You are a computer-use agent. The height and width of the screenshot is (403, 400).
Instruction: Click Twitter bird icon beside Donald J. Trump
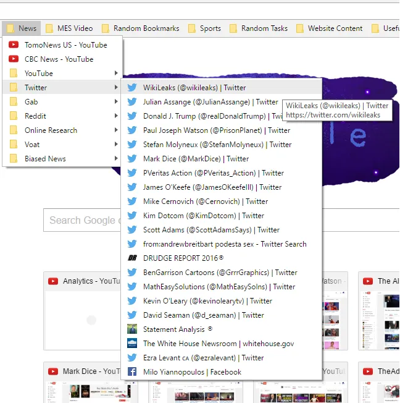point(132,116)
